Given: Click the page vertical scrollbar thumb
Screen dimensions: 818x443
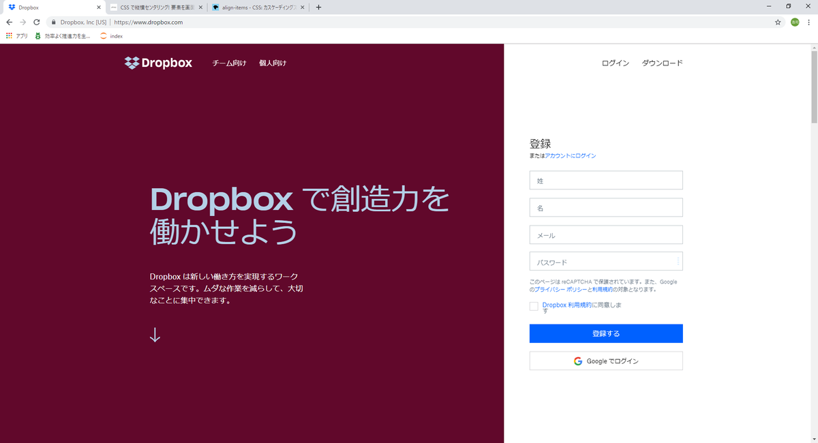Looking at the screenshot, I should tap(814, 87).
